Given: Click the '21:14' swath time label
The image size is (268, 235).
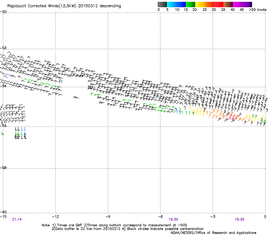Looking at the screenshot, I should [17, 219].
